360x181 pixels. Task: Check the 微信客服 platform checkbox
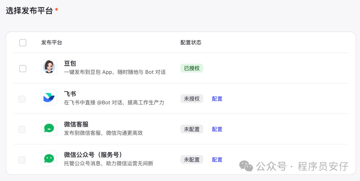point(22,129)
